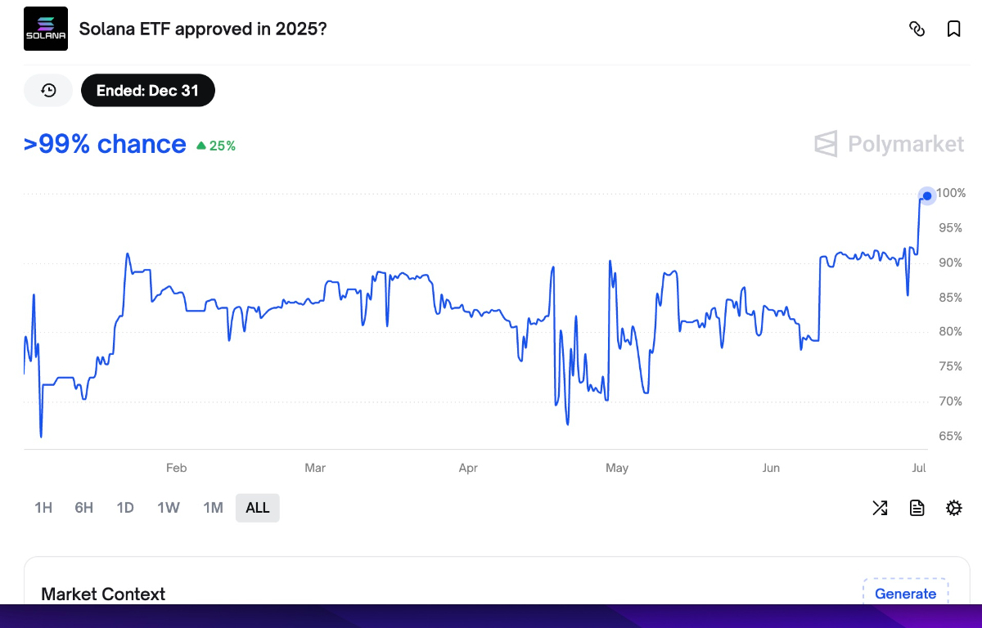Click the latest data point on chart
982x628 pixels.
[x=926, y=195]
